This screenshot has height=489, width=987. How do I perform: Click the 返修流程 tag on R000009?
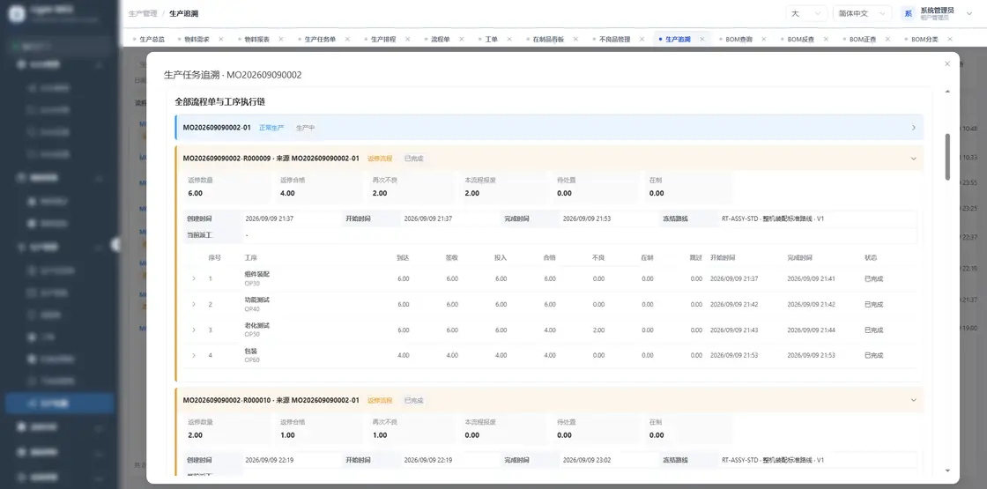pos(380,159)
